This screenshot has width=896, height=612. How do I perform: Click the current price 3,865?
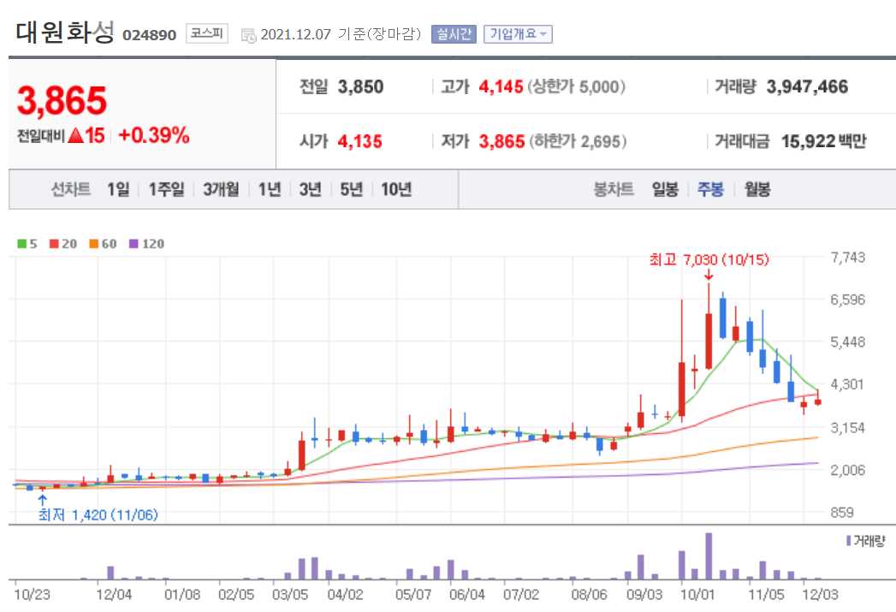(x=62, y=100)
